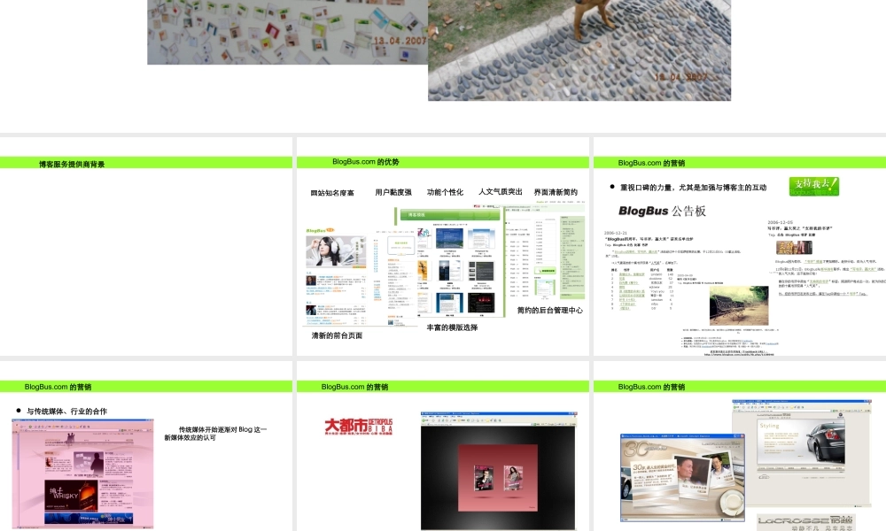The image size is (886, 531).
Task: Select the park bench photo
Action: coord(739,306)
